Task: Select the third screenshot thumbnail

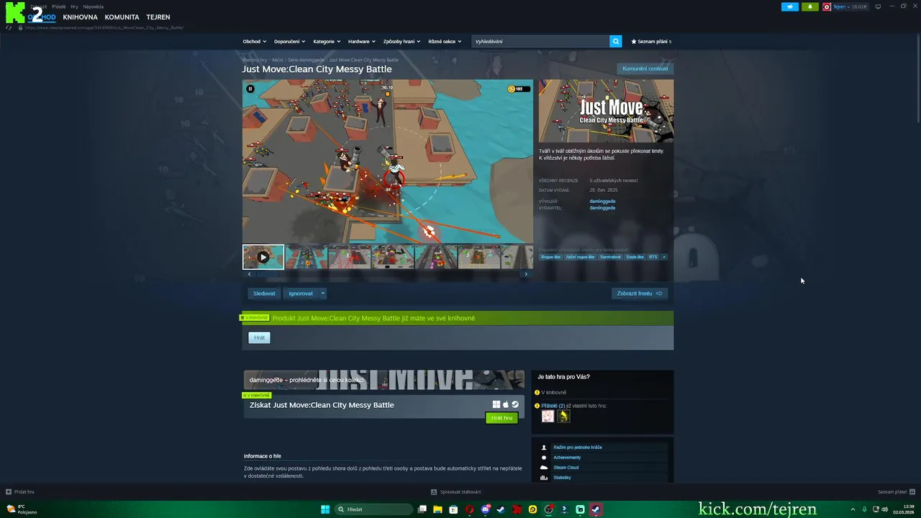Action: tap(350, 257)
